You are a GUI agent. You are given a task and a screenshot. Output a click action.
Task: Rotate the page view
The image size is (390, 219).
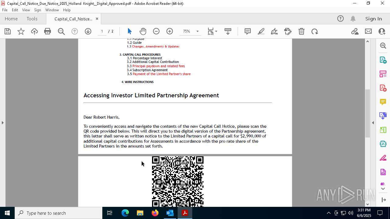(x=315, y=31)
